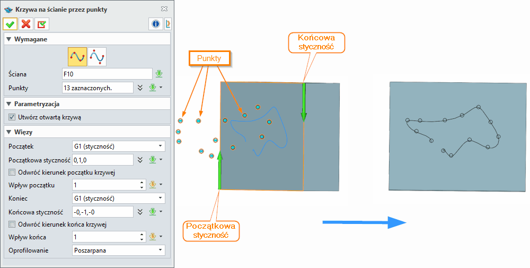Open the Oprofilowanie dropdown

(x=118, y=250)
